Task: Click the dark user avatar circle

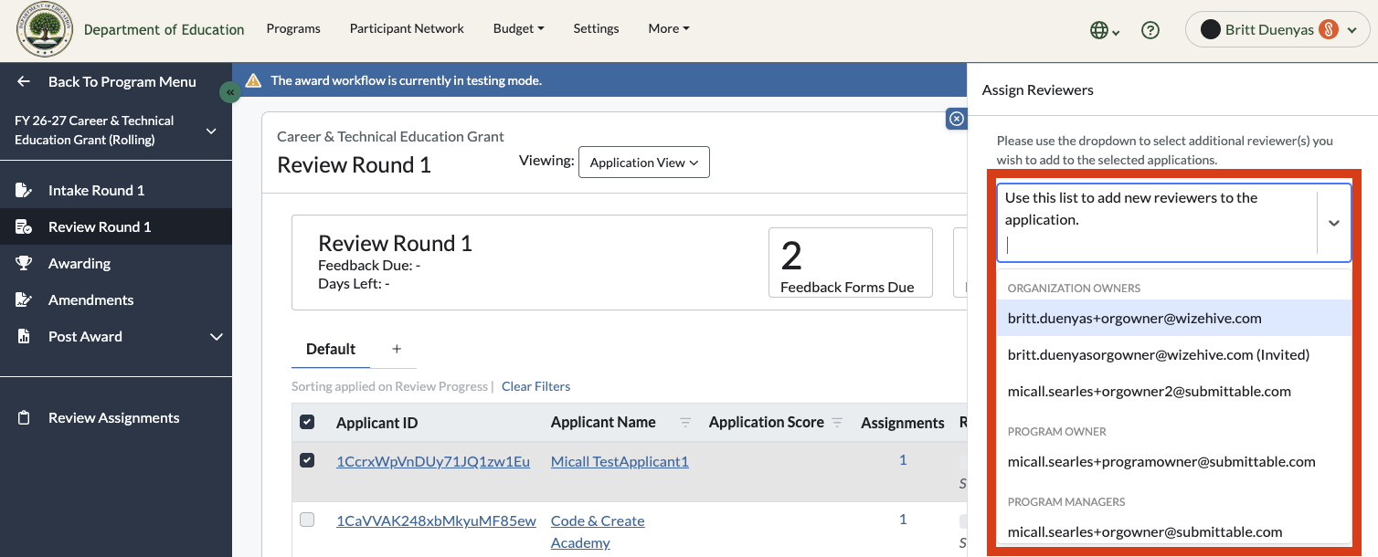Action: (x=1210, y=29)
